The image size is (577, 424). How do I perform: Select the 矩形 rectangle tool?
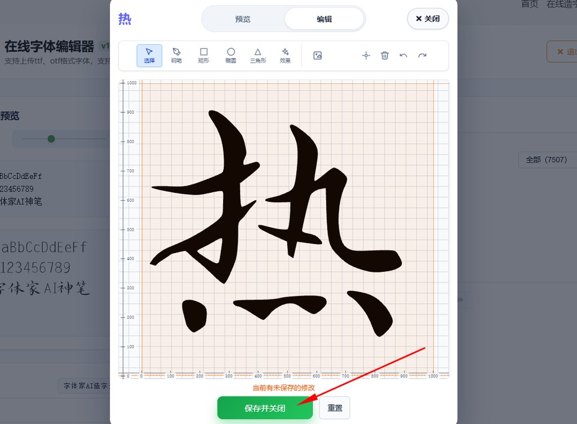pos(203,56)
